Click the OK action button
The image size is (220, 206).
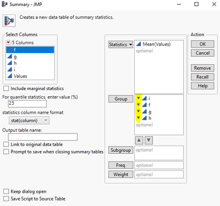pyautogui.click(x=202, y=44)
